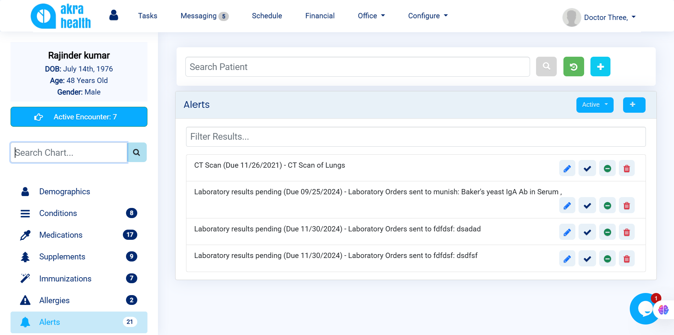Open Conditions in the chart sidebar
Screen dimensions: 674x335
79,213
